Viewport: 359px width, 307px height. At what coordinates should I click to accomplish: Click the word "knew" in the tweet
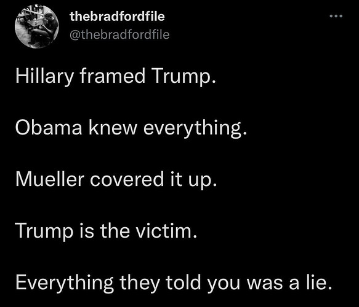coord(113,127)
